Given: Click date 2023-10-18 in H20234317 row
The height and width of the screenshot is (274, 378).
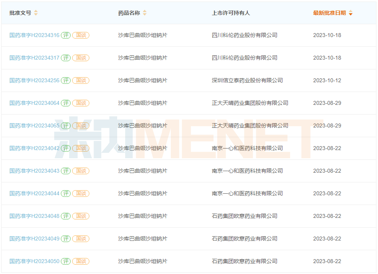Looking at the screenshot, I should pos(327,58).
